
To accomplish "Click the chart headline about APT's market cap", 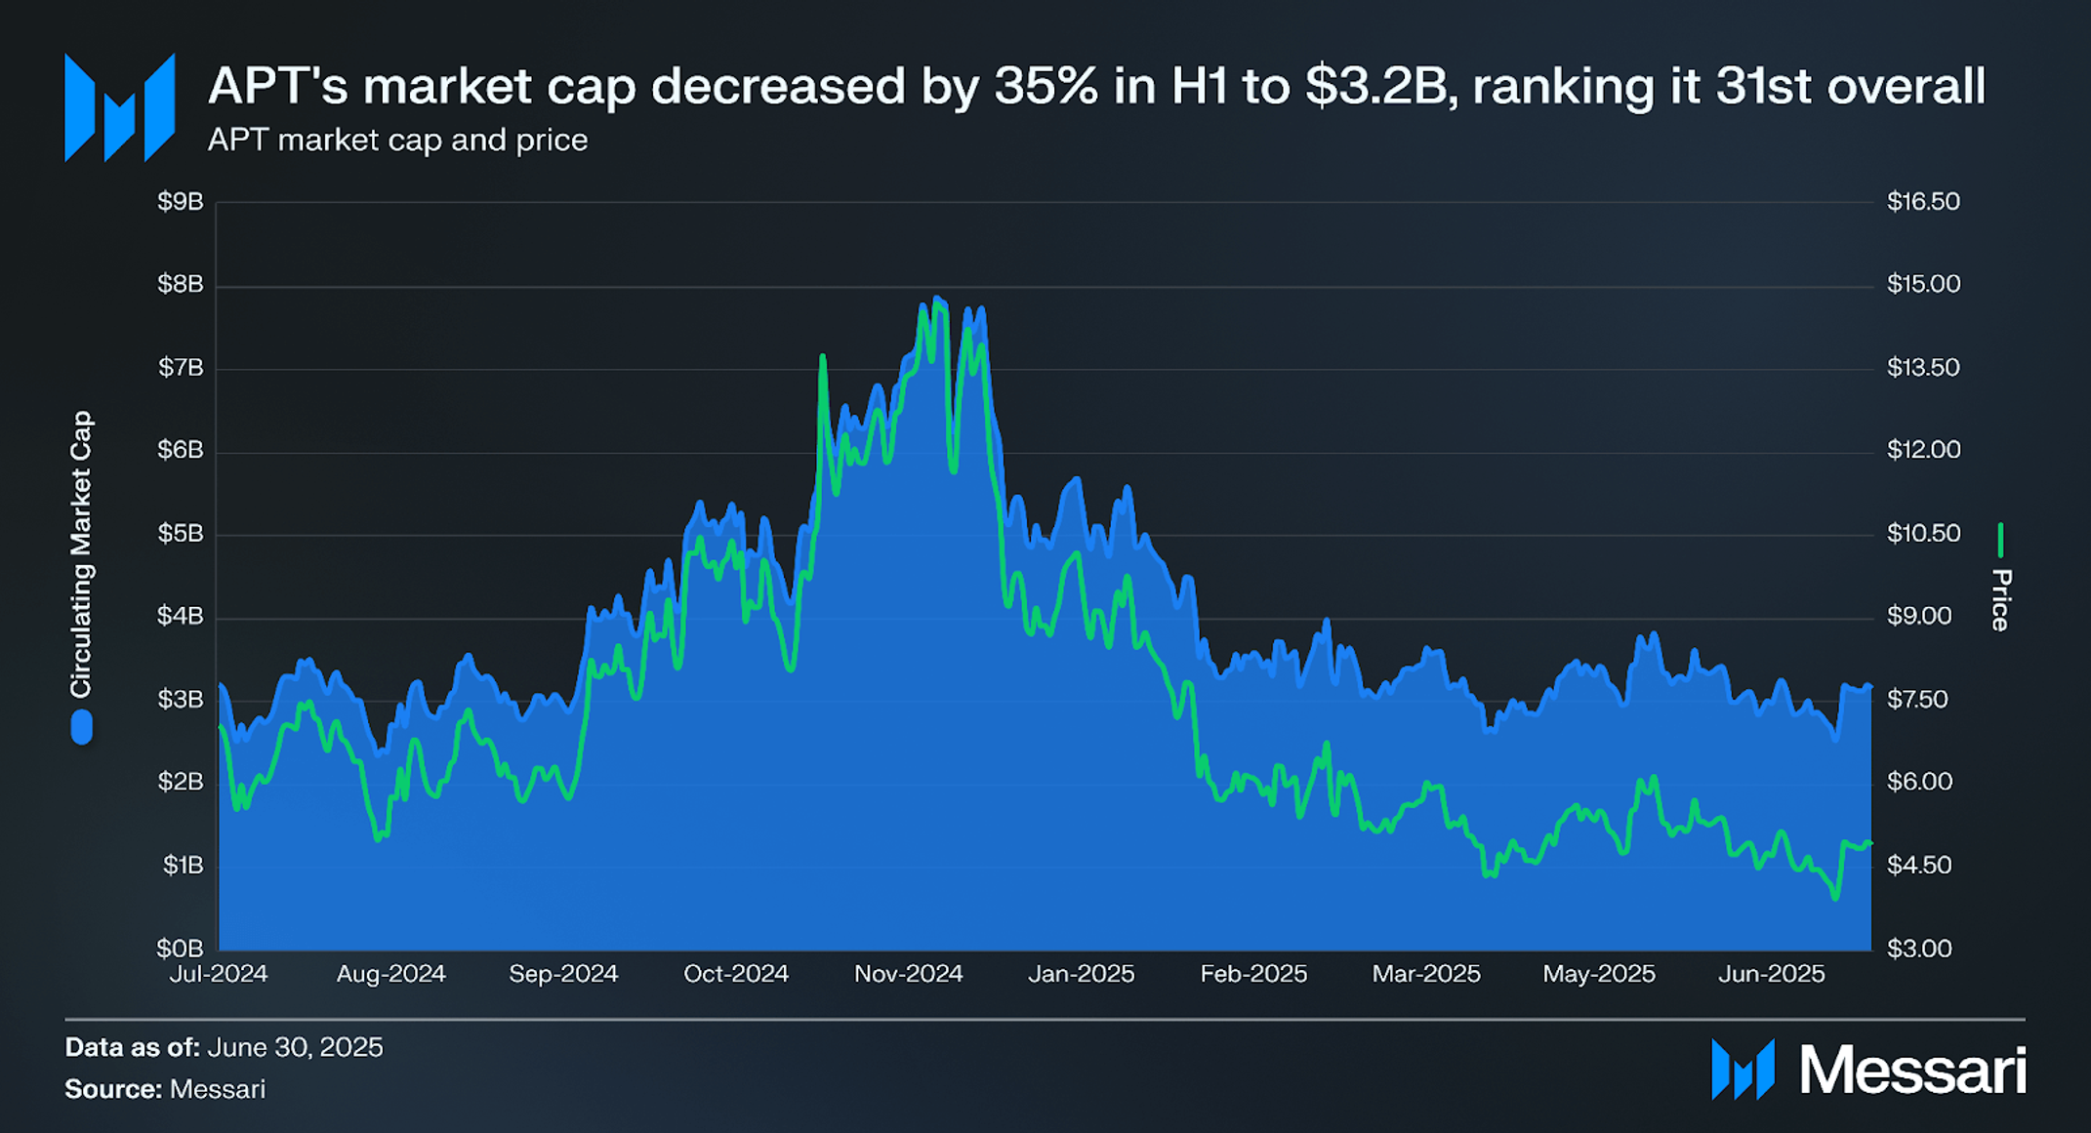I will 1096,86.
